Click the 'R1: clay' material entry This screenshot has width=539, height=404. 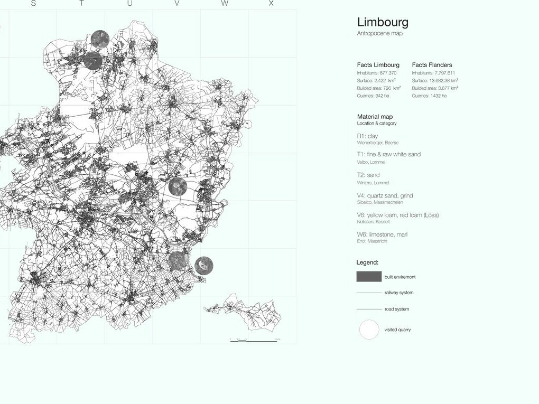367,136
